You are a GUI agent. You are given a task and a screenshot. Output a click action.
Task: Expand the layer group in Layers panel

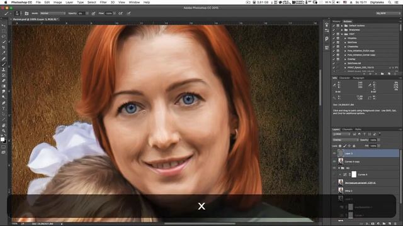[x=339, y=168]
